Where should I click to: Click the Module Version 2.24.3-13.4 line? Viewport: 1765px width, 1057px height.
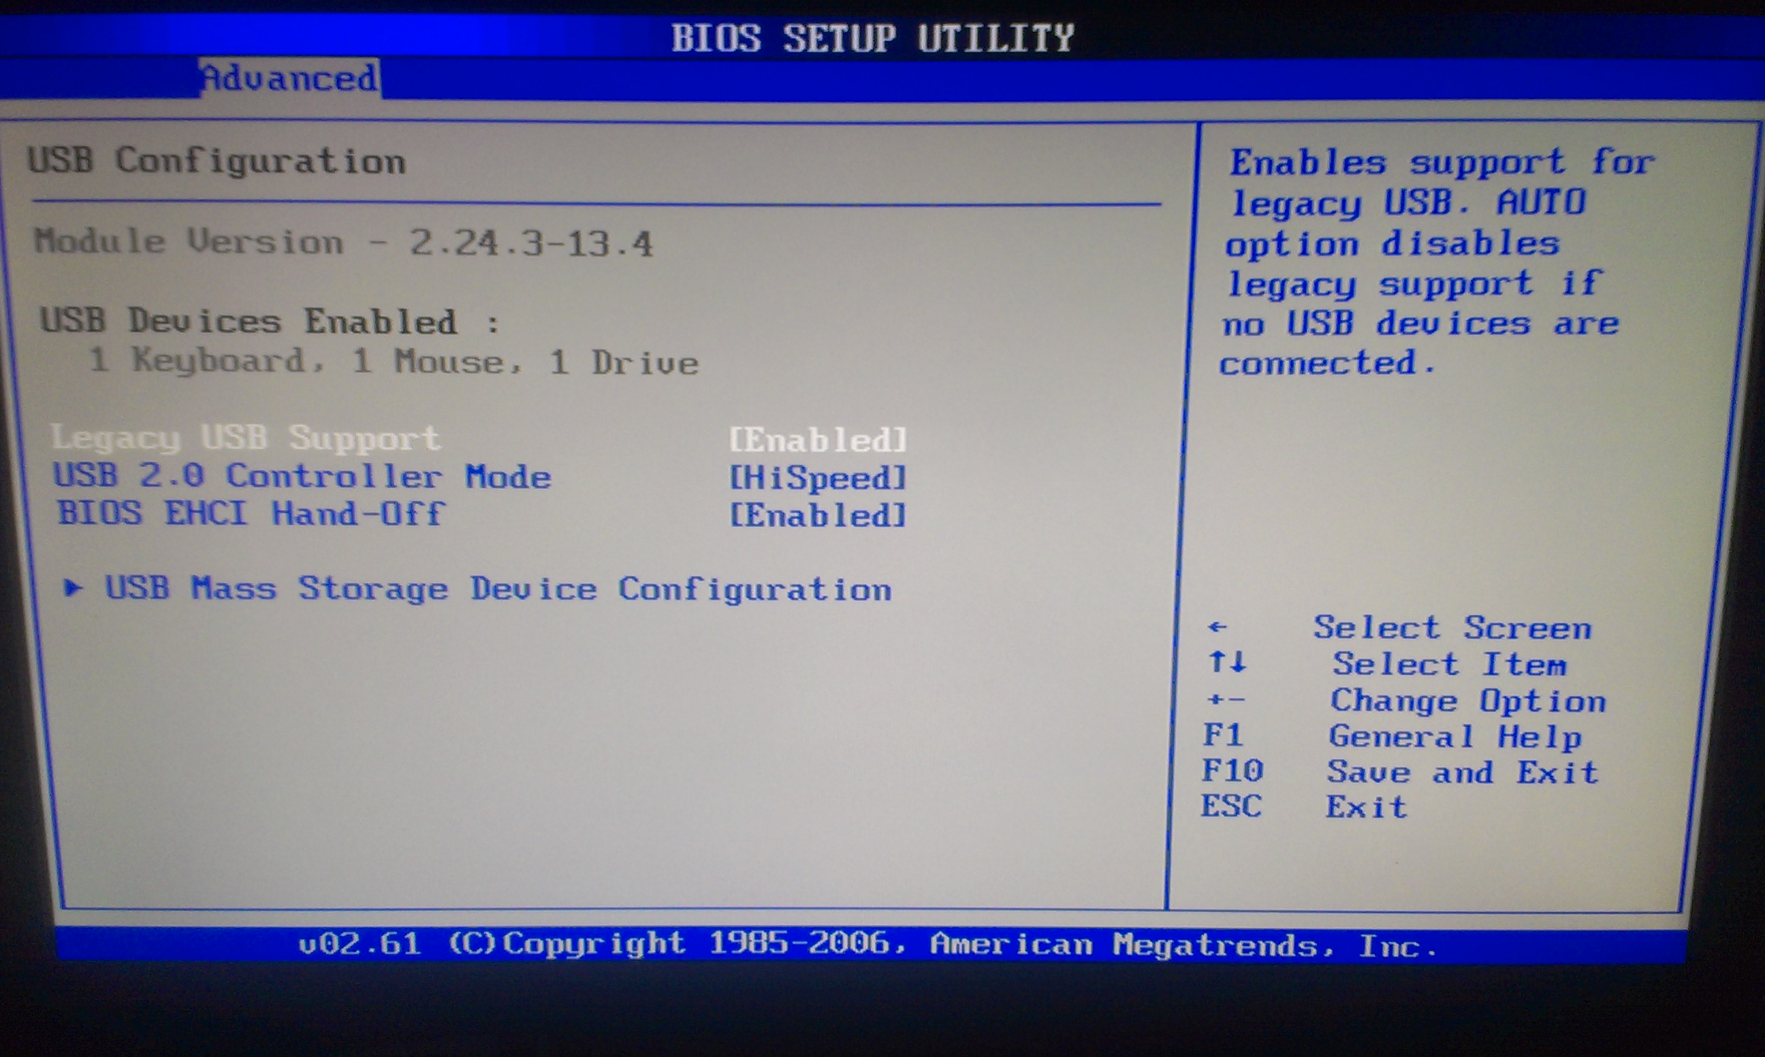pyautogui.click(x=343, y=243)
